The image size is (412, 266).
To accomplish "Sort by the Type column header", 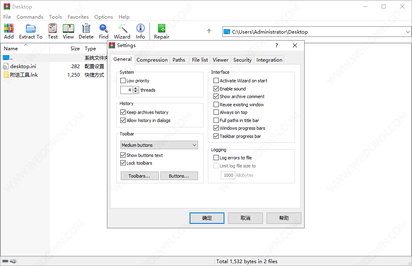I will [94, 48].
